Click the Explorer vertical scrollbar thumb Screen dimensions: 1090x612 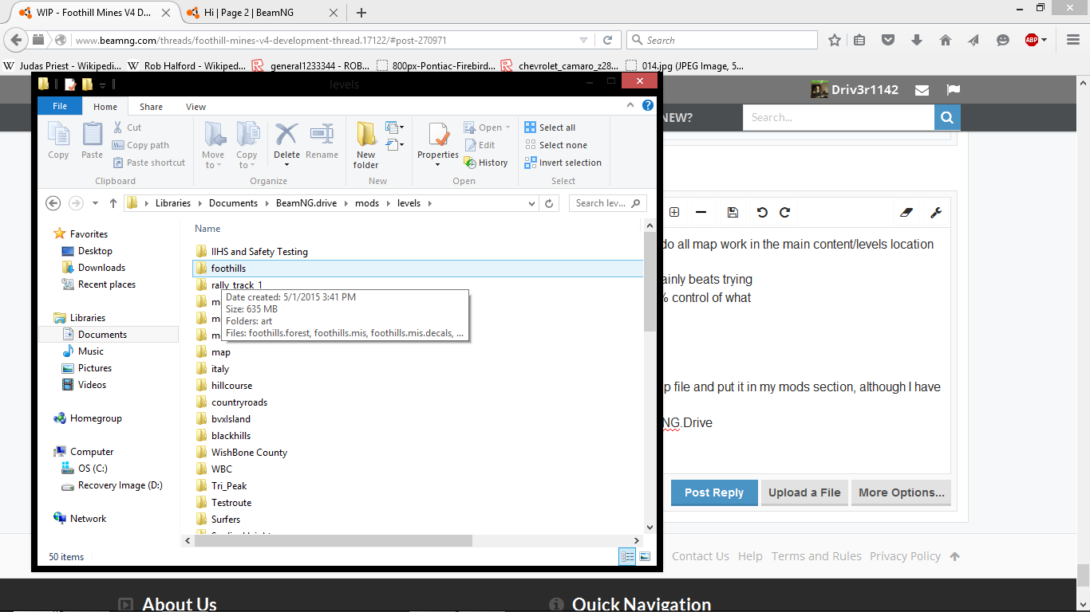[x=650, y=283]
